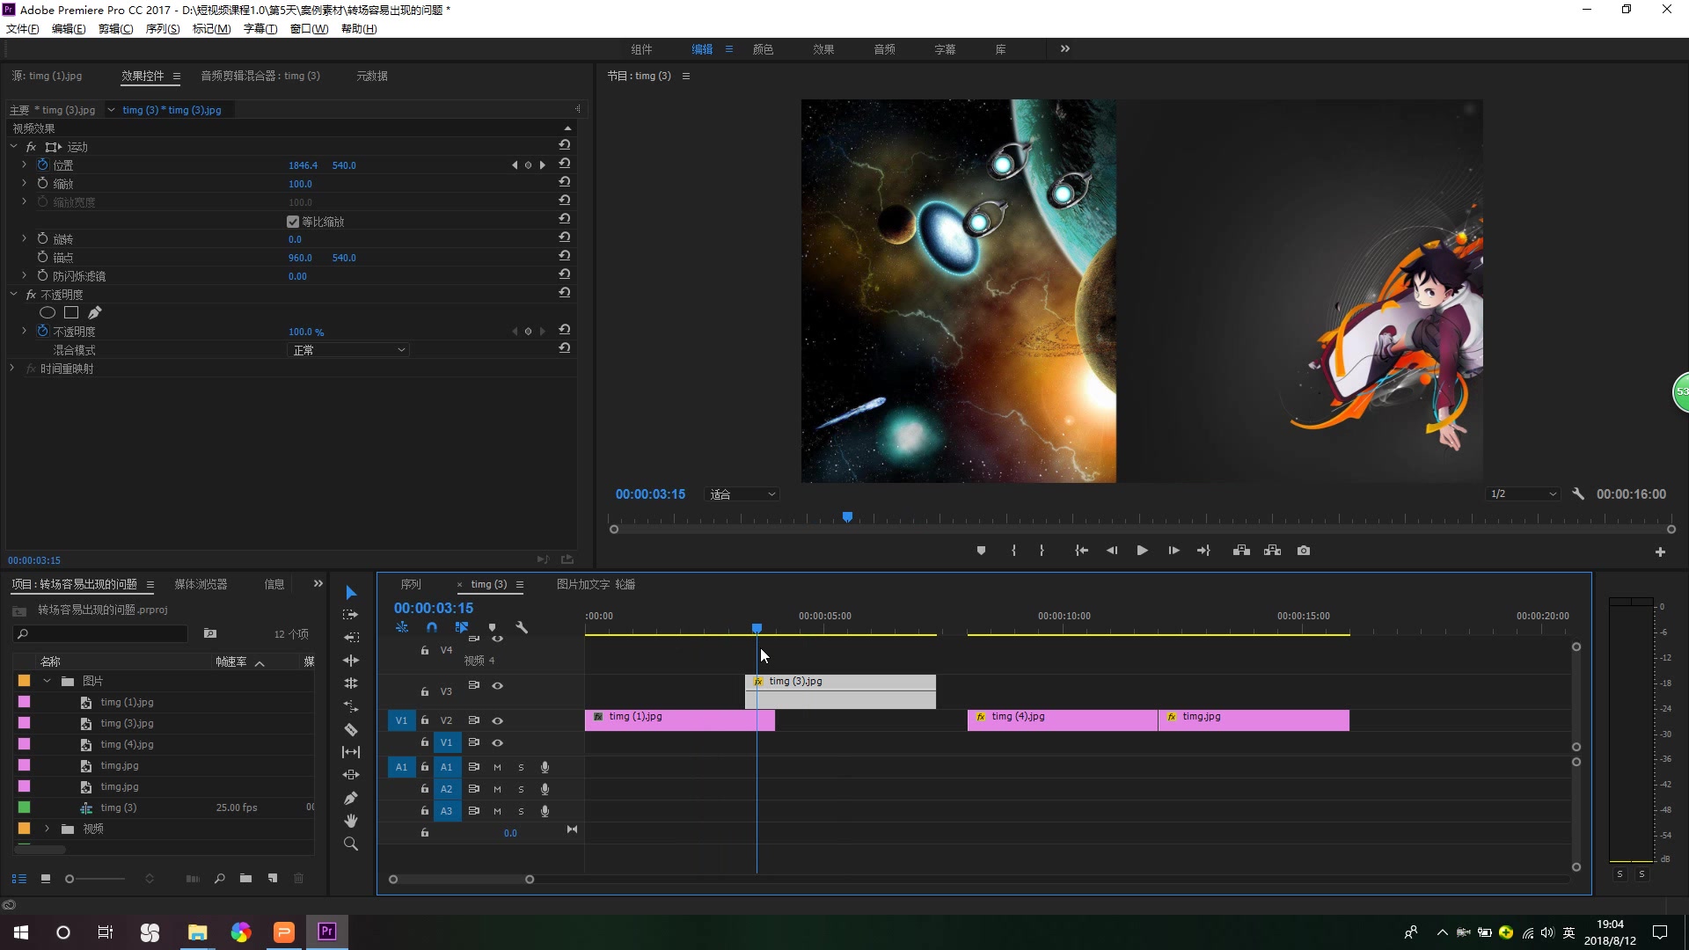Collapse the 运动 Motion effect
The image size is (1689, 950).
[13, 147]
